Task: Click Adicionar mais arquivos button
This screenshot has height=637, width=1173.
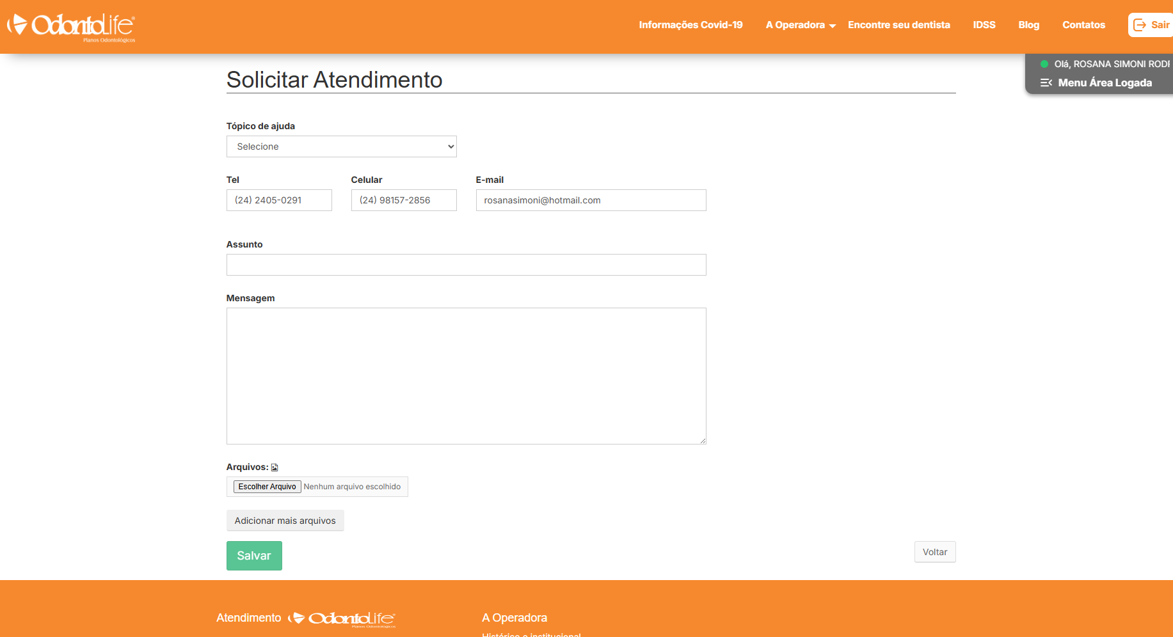Action: [285, 521]
